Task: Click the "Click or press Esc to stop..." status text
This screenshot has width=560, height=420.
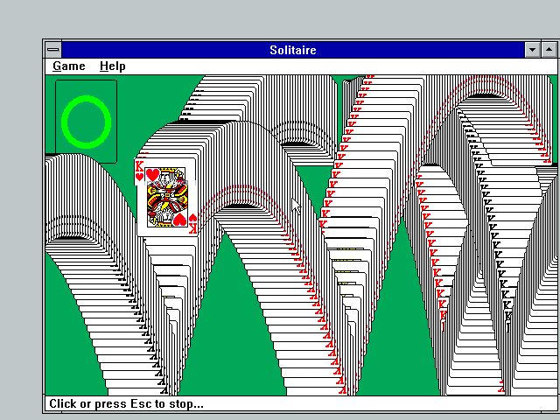Action: 126,404
